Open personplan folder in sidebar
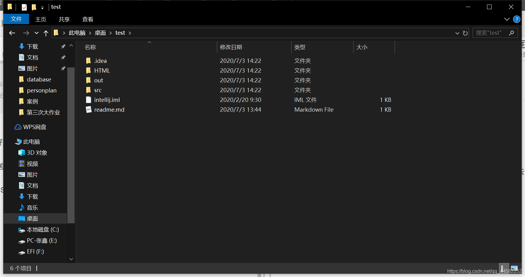This screenshot has height=277, width=525. coord(42,90)
